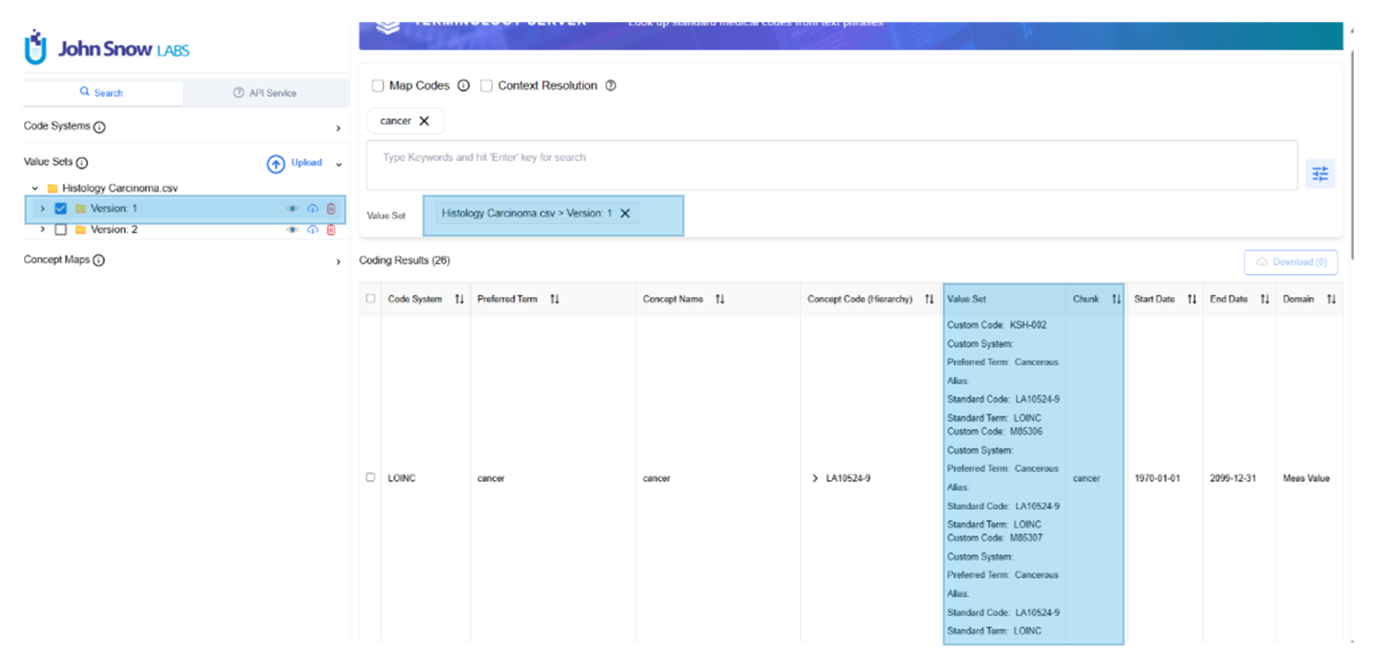Click the 2099-12-31 end date cell
This screenshot has height=668, width=1378.
1233,478
